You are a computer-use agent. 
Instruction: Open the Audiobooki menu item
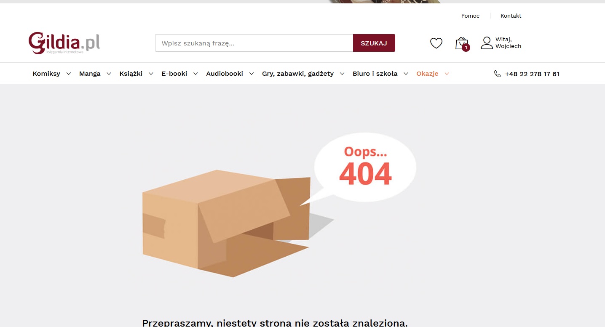coord(225,74)
